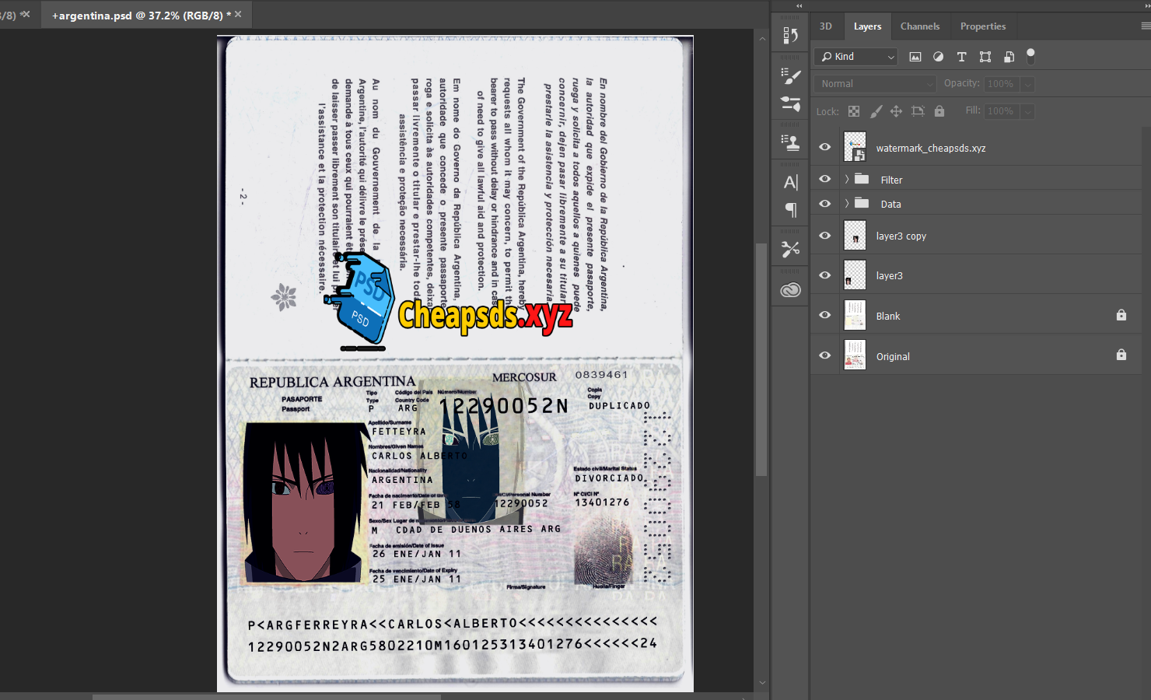Expand the Data layer group

847,204
